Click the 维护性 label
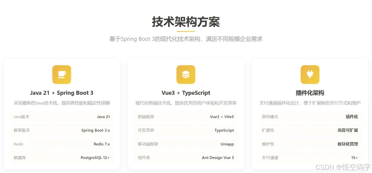This screenshot has height=173, width=372. pos(268,144)
